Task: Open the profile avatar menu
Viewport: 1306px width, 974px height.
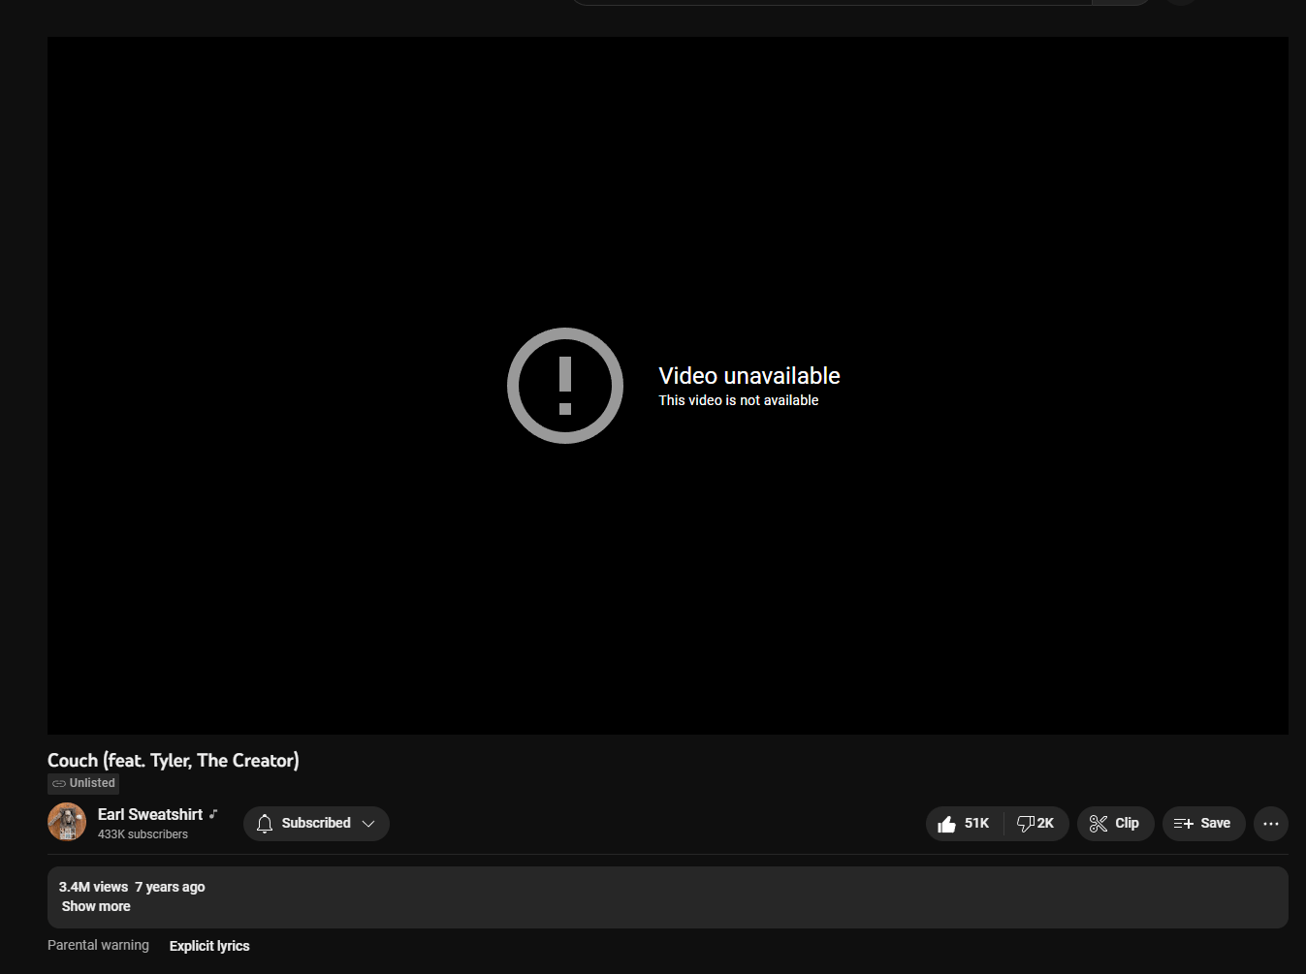Action: (1180, 3)
